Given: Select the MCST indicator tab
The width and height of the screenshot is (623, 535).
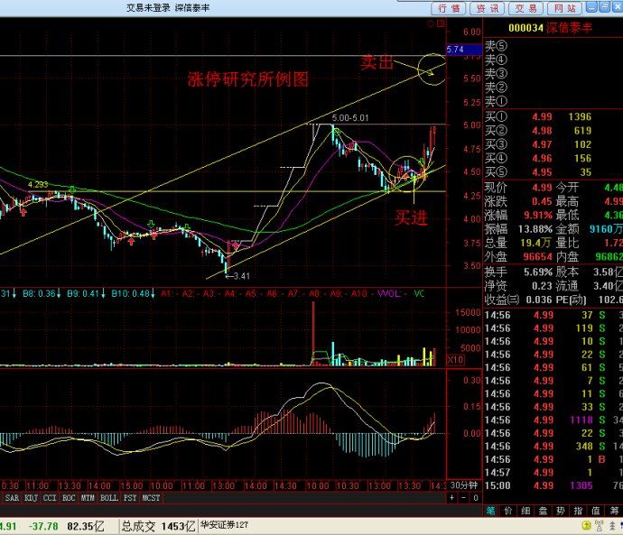Looking at the screenshot, I should (151, 497).
